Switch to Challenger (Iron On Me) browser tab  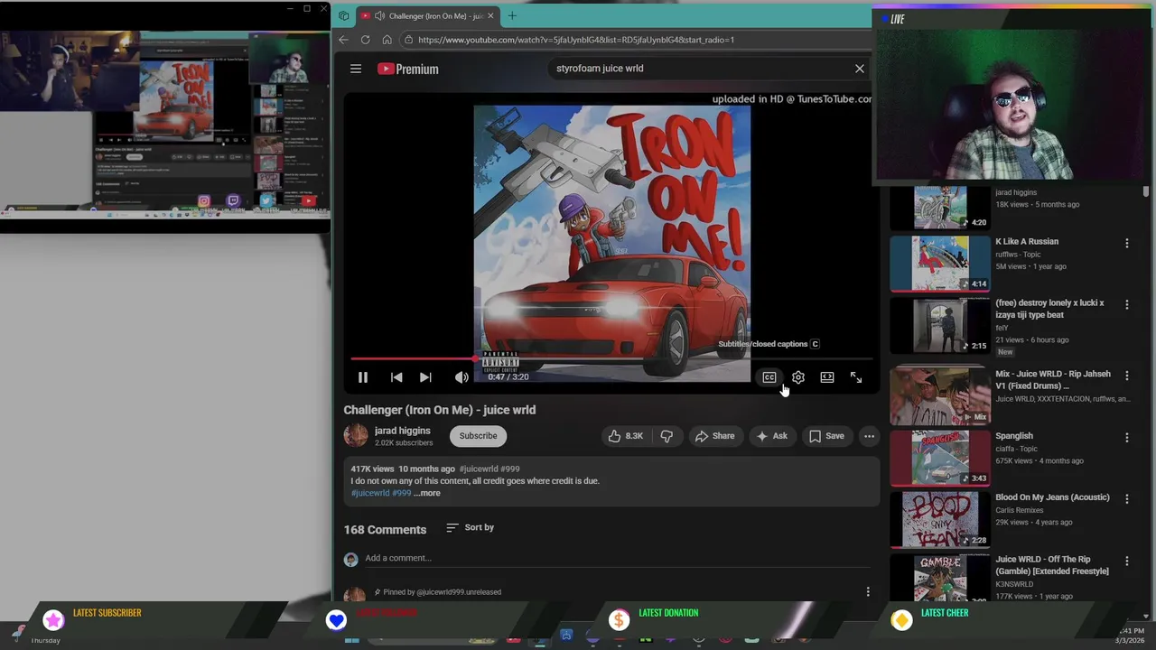[429, 15]
